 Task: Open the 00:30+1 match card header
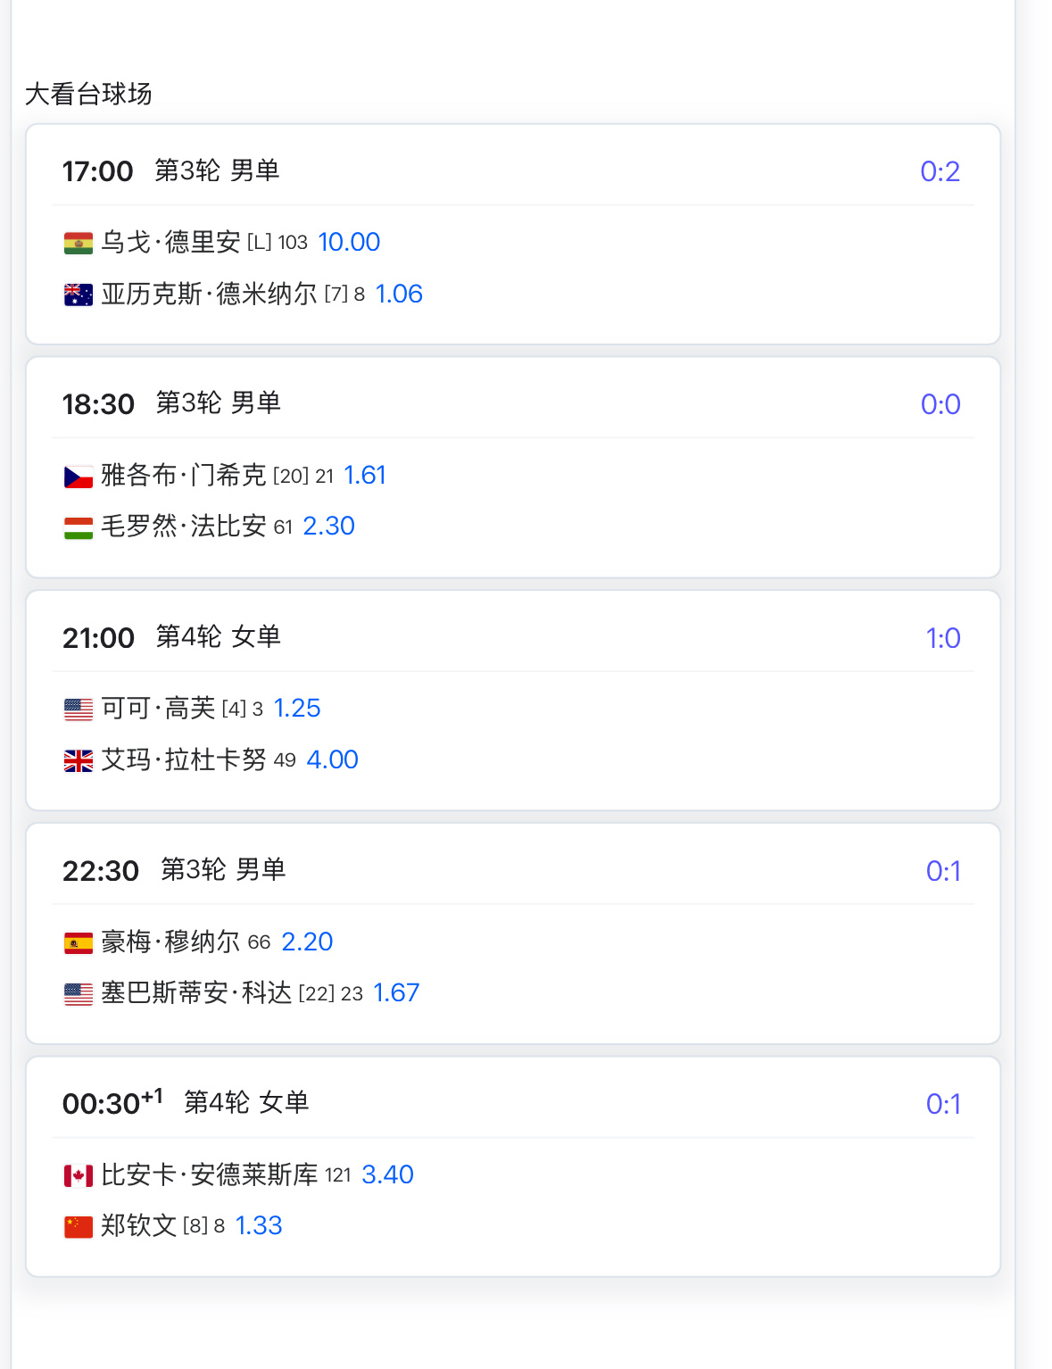(513, 1104)
